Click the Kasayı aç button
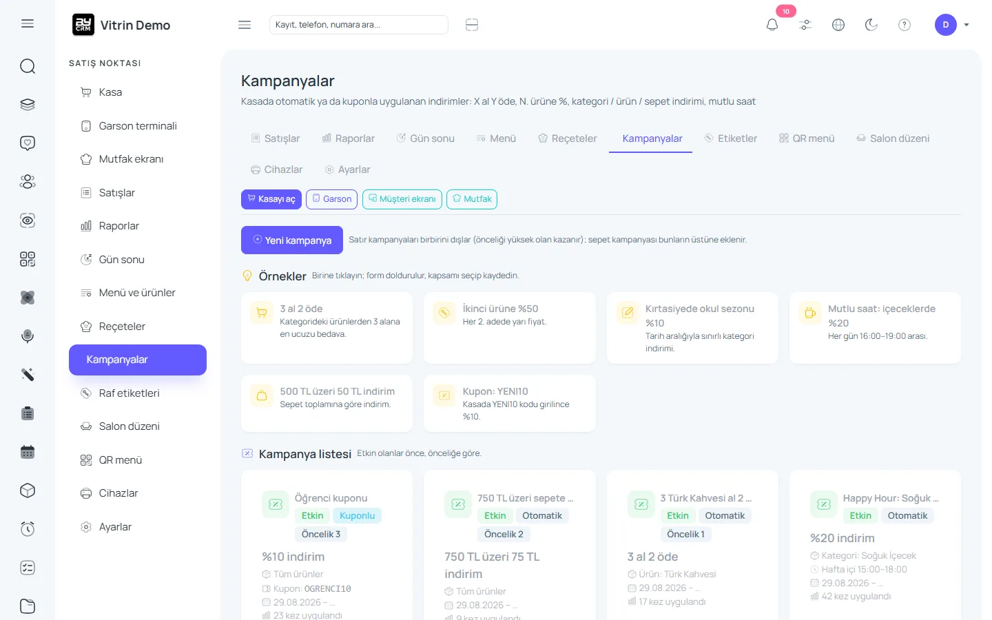The width and height of the screenshot is (992, 620). coord(271,199)
